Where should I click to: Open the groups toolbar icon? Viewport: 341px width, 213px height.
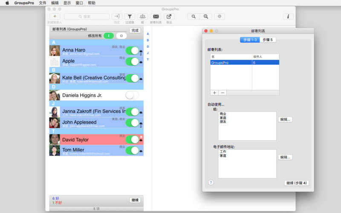[x=142, y=16]
